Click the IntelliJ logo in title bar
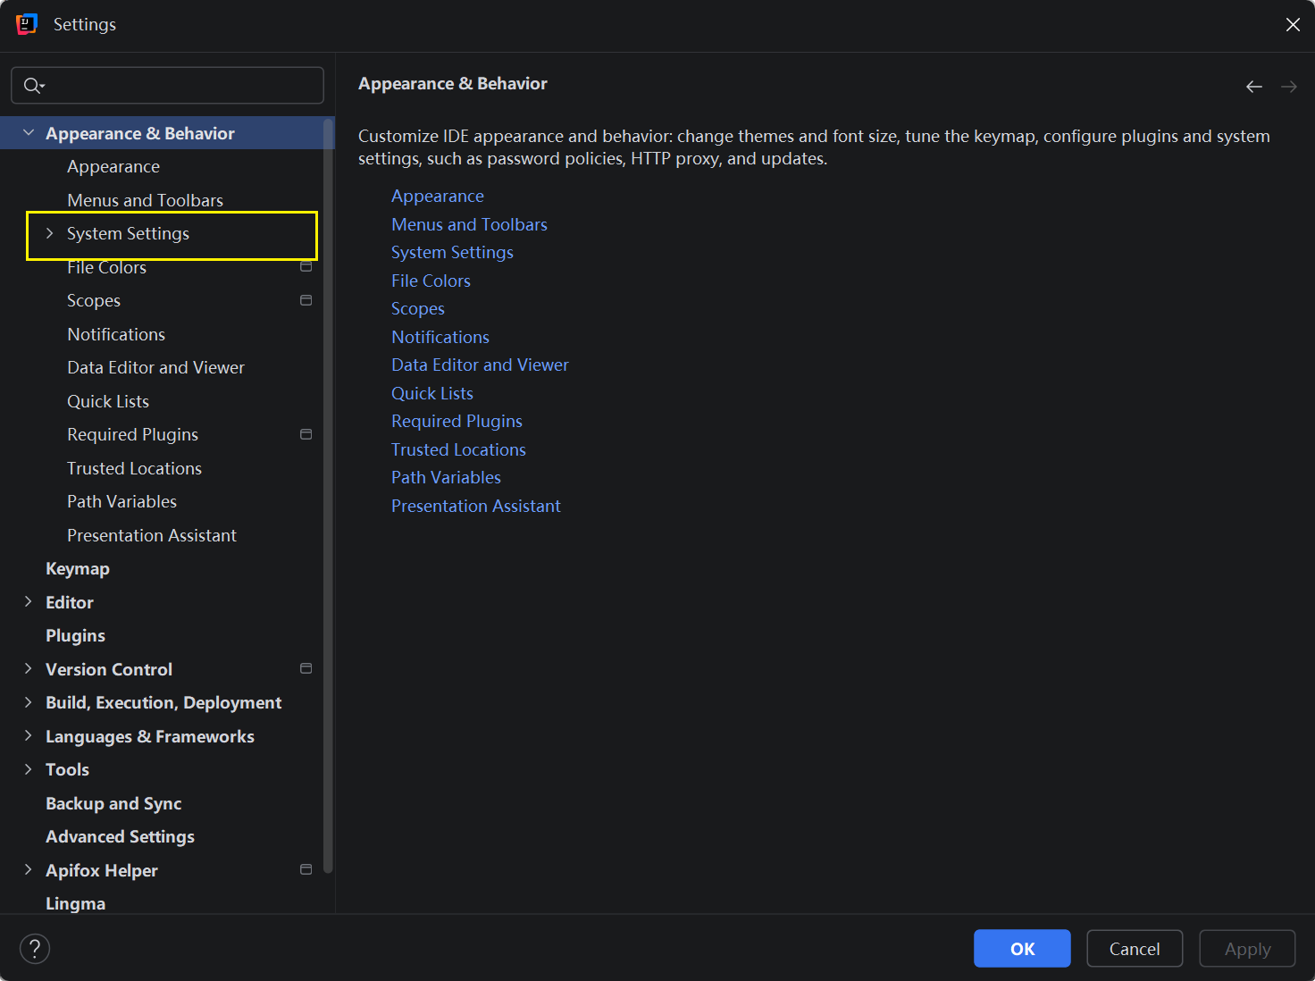The image size is (1315, 981). [x=27, y=24]
